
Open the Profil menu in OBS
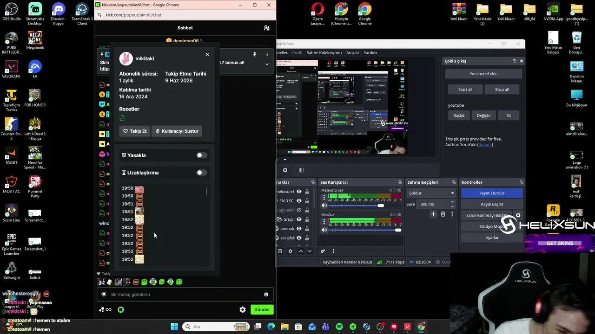297,53
